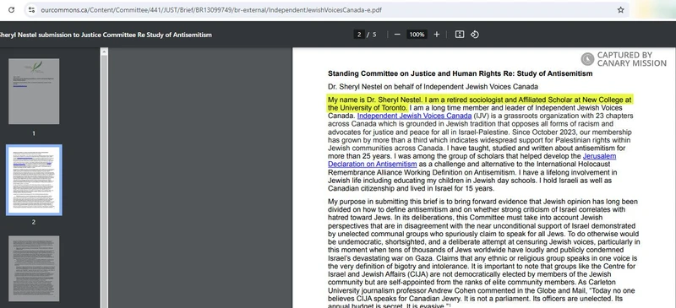
Task: Edit the current page number field
Action: tap(358, 35)
